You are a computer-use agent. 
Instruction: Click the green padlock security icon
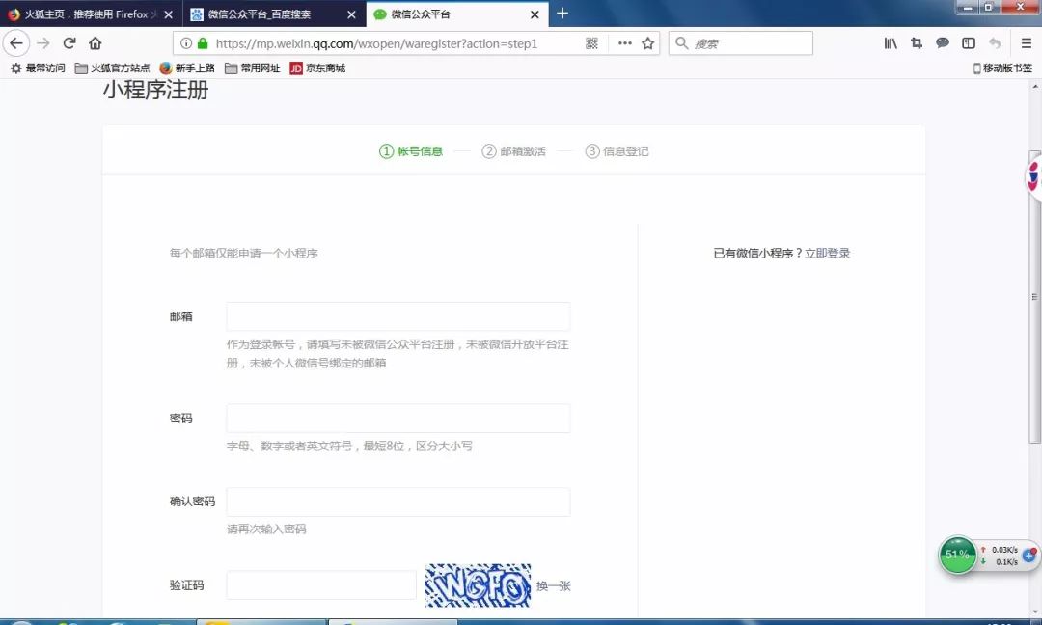coord(203,43)
